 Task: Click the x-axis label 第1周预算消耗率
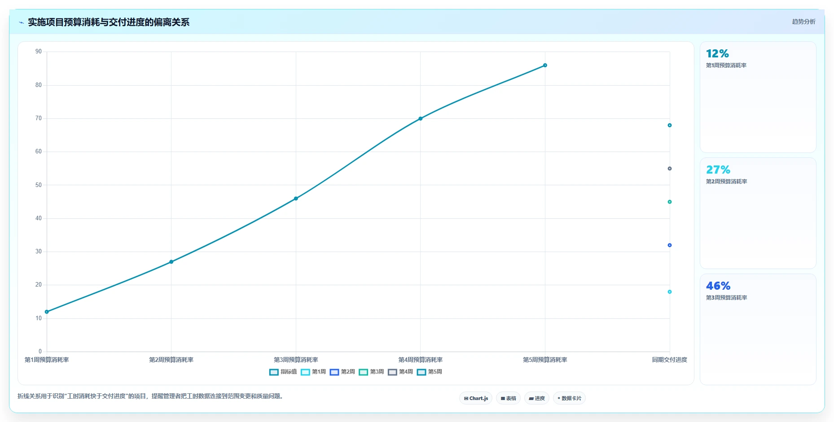(x=47, y=360)
